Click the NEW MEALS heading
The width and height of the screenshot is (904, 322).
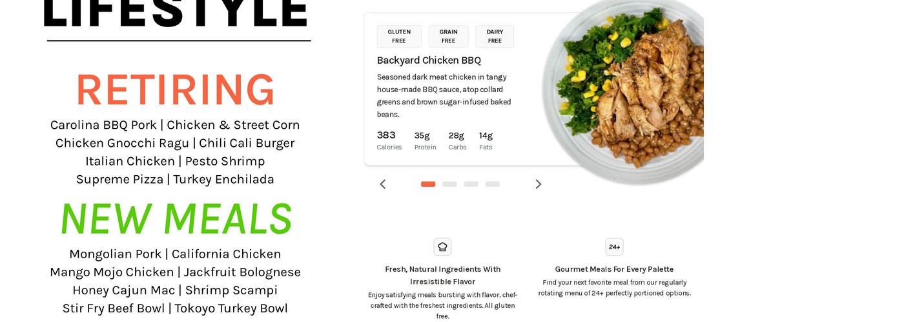click(176, 219)
